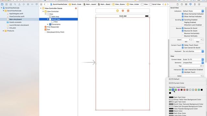Click the Zoom Min value field
Image resolution: width=207 pixels, height=116 pixels.
point(186,40)
